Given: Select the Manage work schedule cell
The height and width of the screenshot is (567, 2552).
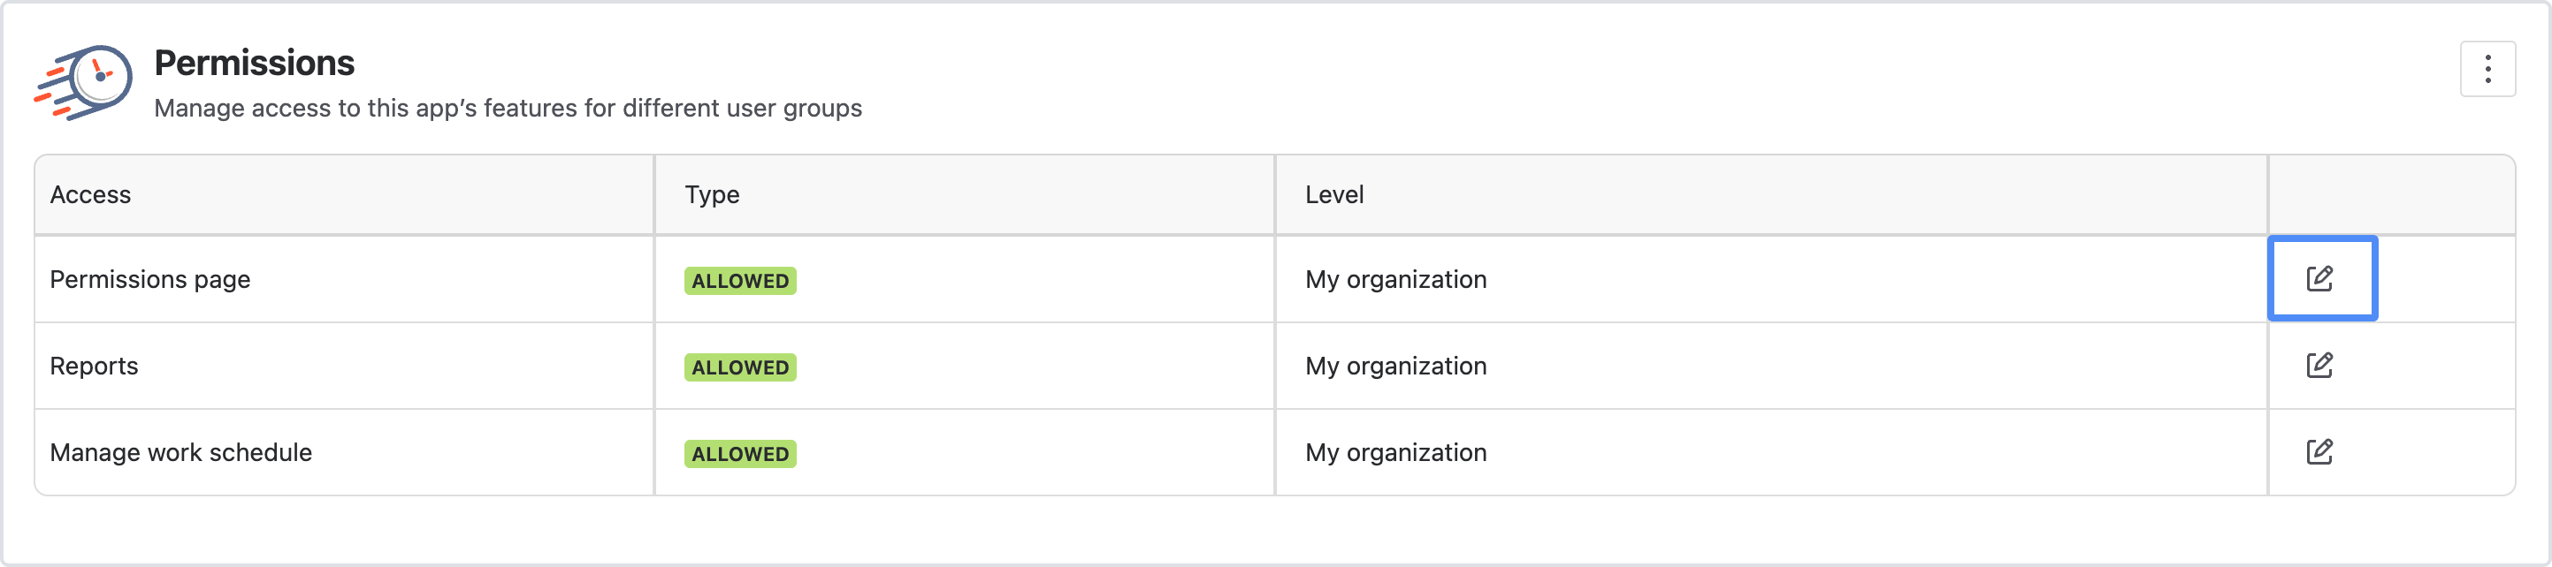Looking at the screenshot, I should [180, 452].
